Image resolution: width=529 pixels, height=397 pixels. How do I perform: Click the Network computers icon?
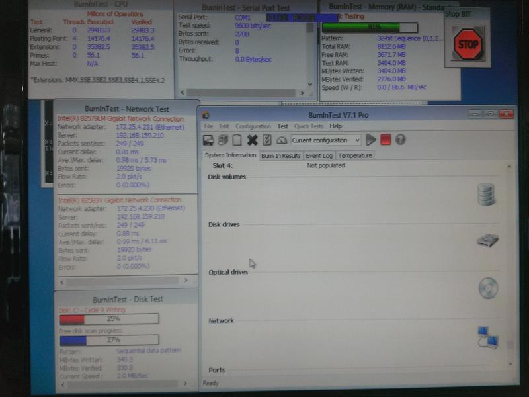click(x=488, y=337)
